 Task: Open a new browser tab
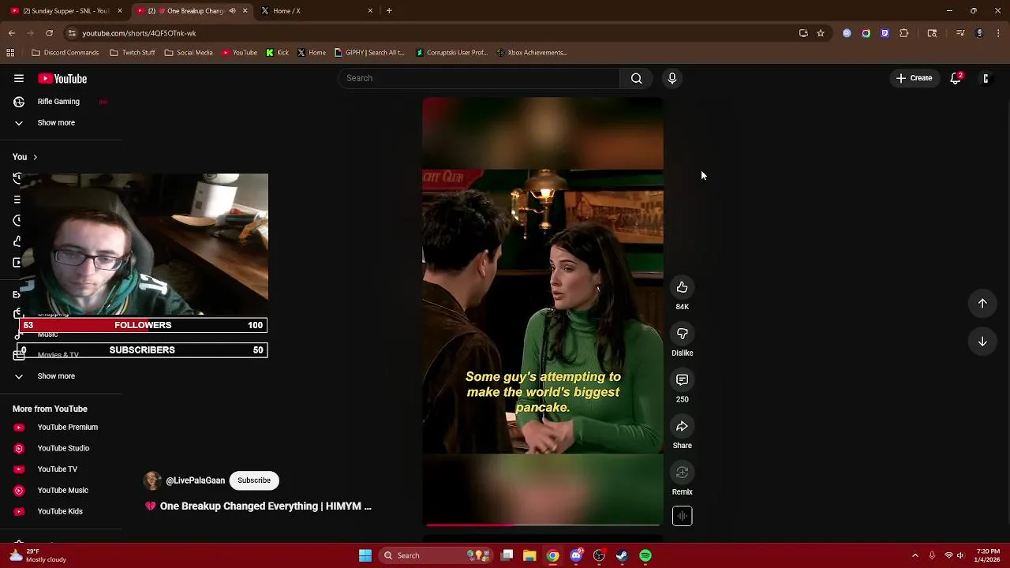pyautogui.click(x=389, y=11)
